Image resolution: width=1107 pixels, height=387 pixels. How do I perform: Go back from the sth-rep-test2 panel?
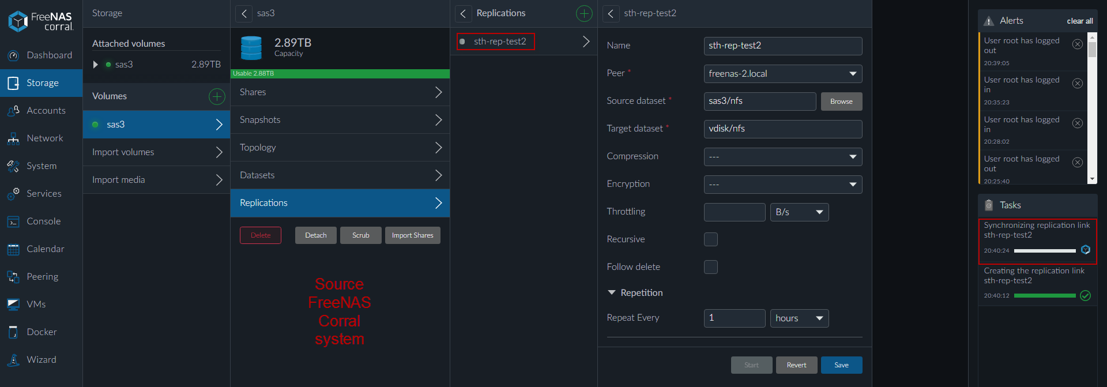click(x=611, y=13)
